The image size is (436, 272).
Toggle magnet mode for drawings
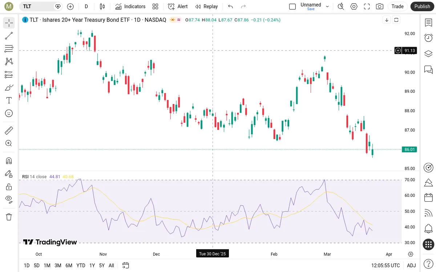click(x=9, y=161)
